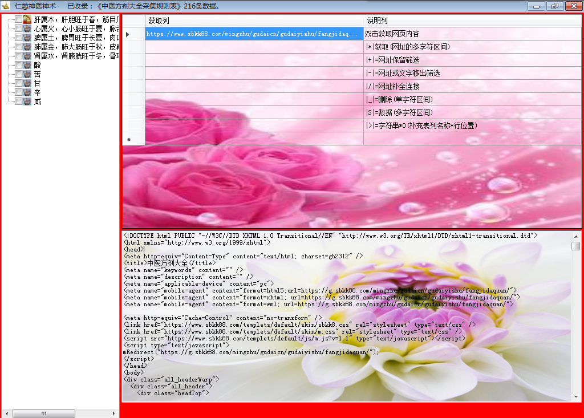Click the icon beside 苦 tree item
This screenshot has height=418, width=584.
pyautogui.click(x=27, y=74)
